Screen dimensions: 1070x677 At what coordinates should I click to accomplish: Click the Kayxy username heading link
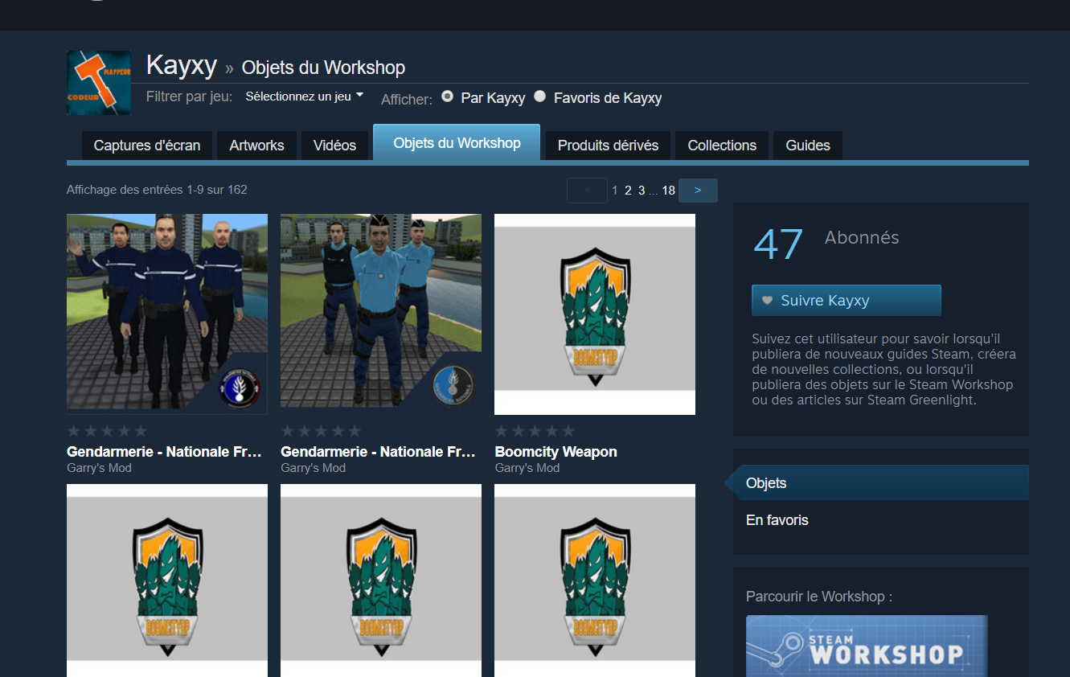tap(182, 65)
